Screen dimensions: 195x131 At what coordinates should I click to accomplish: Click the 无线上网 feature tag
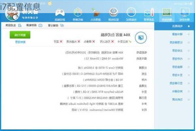pos(107,42)
